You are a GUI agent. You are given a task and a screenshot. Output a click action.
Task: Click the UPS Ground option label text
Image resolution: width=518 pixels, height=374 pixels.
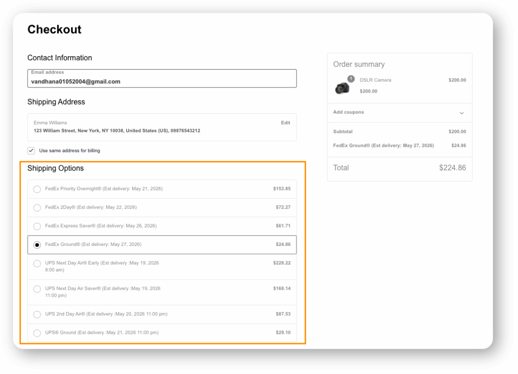[x=102, y=332]
